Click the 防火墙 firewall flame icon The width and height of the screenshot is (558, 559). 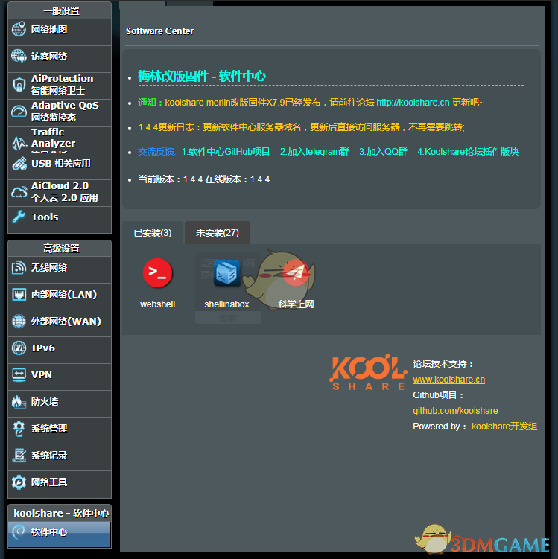[19, 402]
